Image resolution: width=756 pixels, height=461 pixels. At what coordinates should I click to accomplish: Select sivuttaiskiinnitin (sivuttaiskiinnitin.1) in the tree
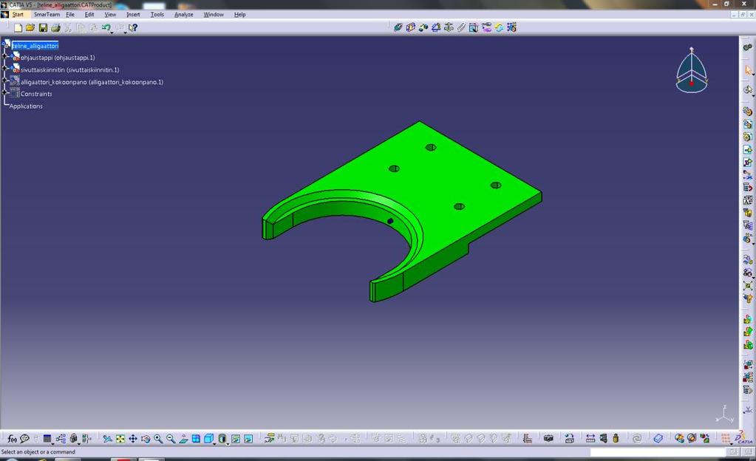[70, 70]
